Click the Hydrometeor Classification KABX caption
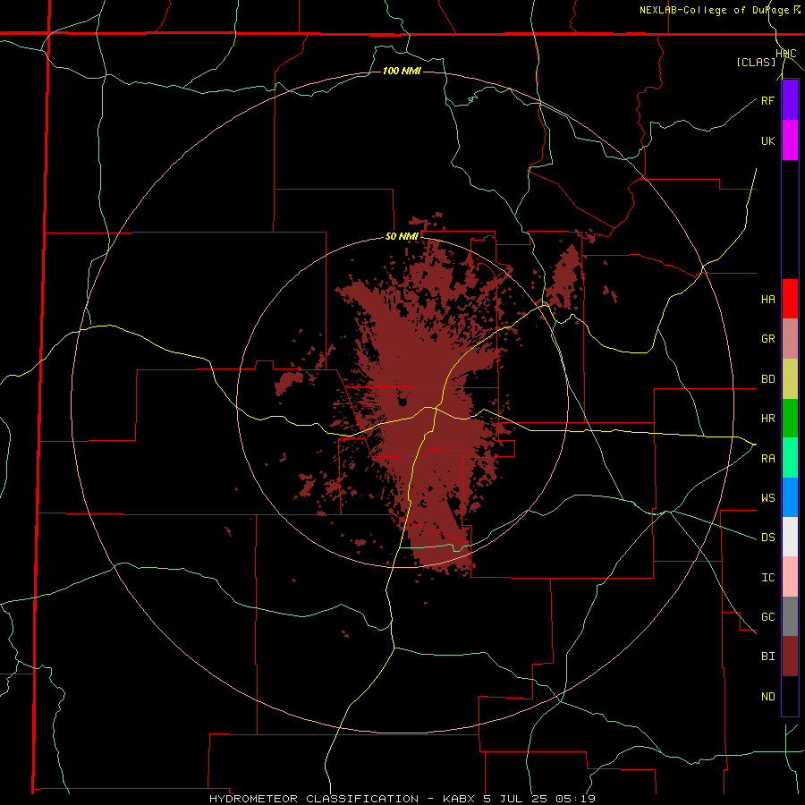Viewport: 805px width, 805px height. point(402,799)
